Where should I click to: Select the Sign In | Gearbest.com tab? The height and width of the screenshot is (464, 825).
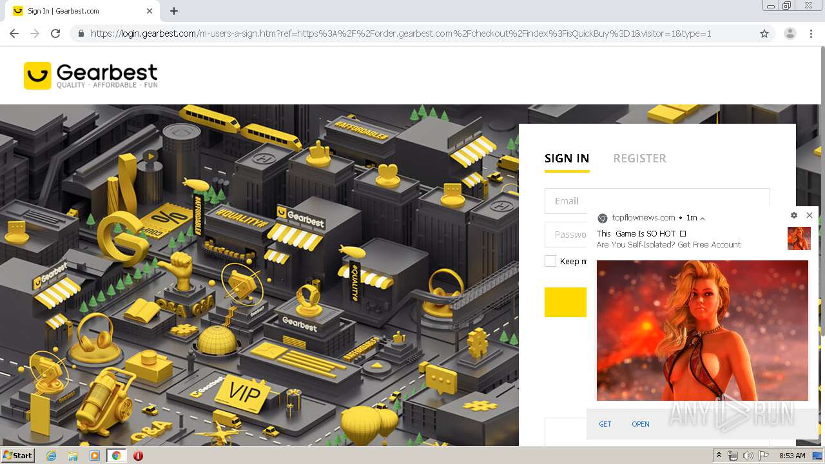(x=82, y=11)
